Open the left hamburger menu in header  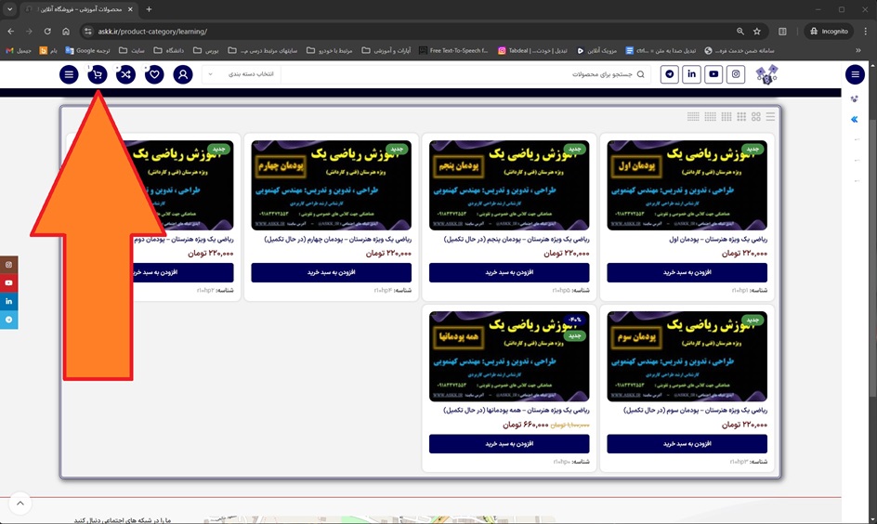coord(69,74)
